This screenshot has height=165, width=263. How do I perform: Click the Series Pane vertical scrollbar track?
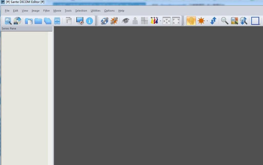(50, 98)
